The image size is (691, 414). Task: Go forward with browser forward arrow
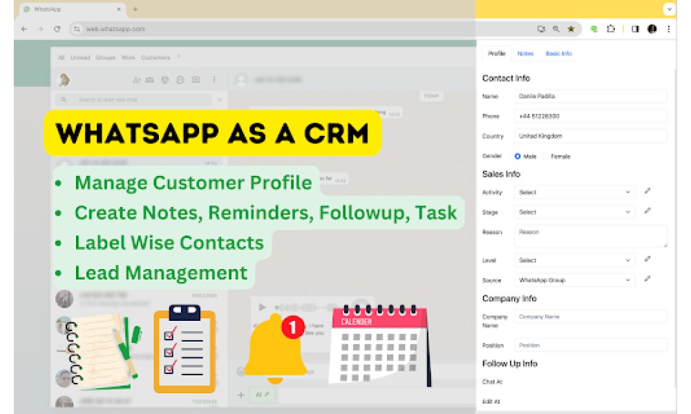tap(41, 29)
